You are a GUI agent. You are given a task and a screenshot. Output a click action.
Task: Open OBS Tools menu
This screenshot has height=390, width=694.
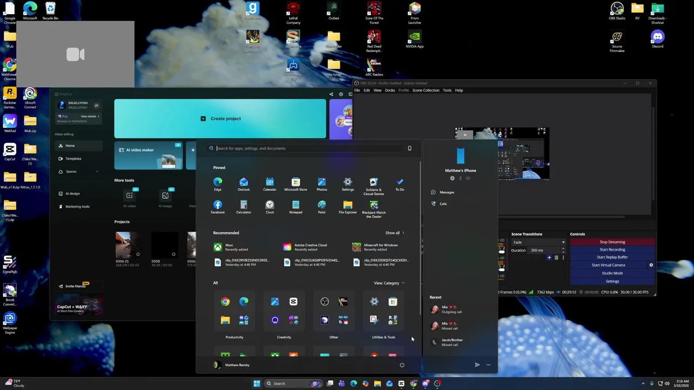447,90
